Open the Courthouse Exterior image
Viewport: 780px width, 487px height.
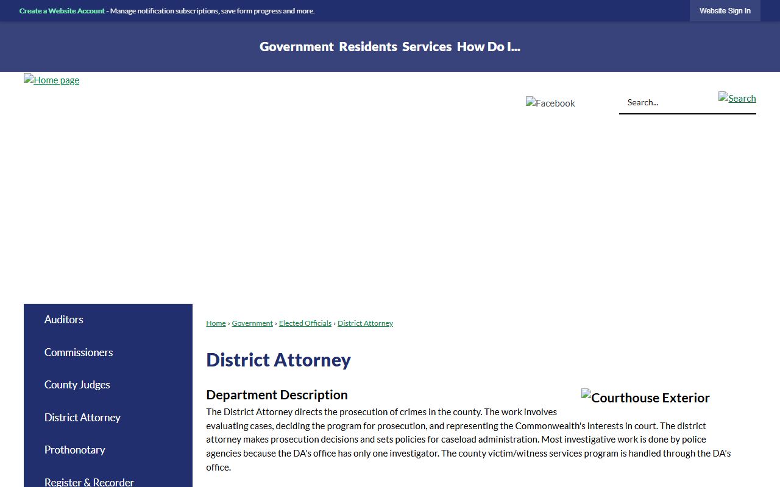click(645, 398)
